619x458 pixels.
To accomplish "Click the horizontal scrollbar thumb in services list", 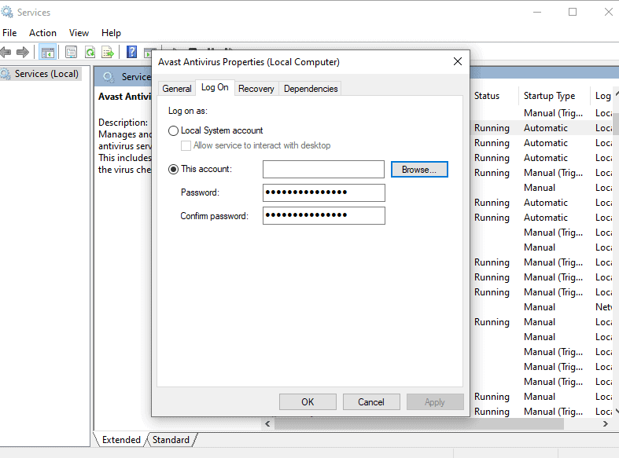I will pyautogui.click(x=419, y=424).
